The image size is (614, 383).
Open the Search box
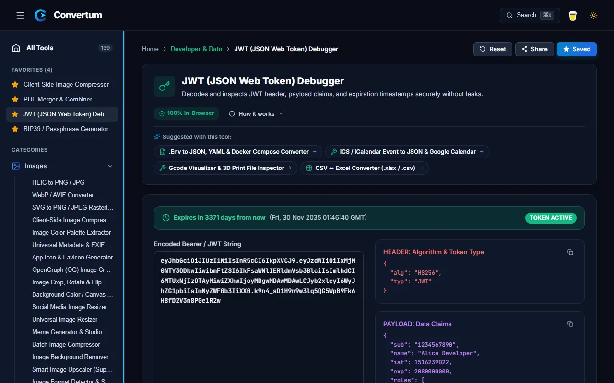click(530, 15)
